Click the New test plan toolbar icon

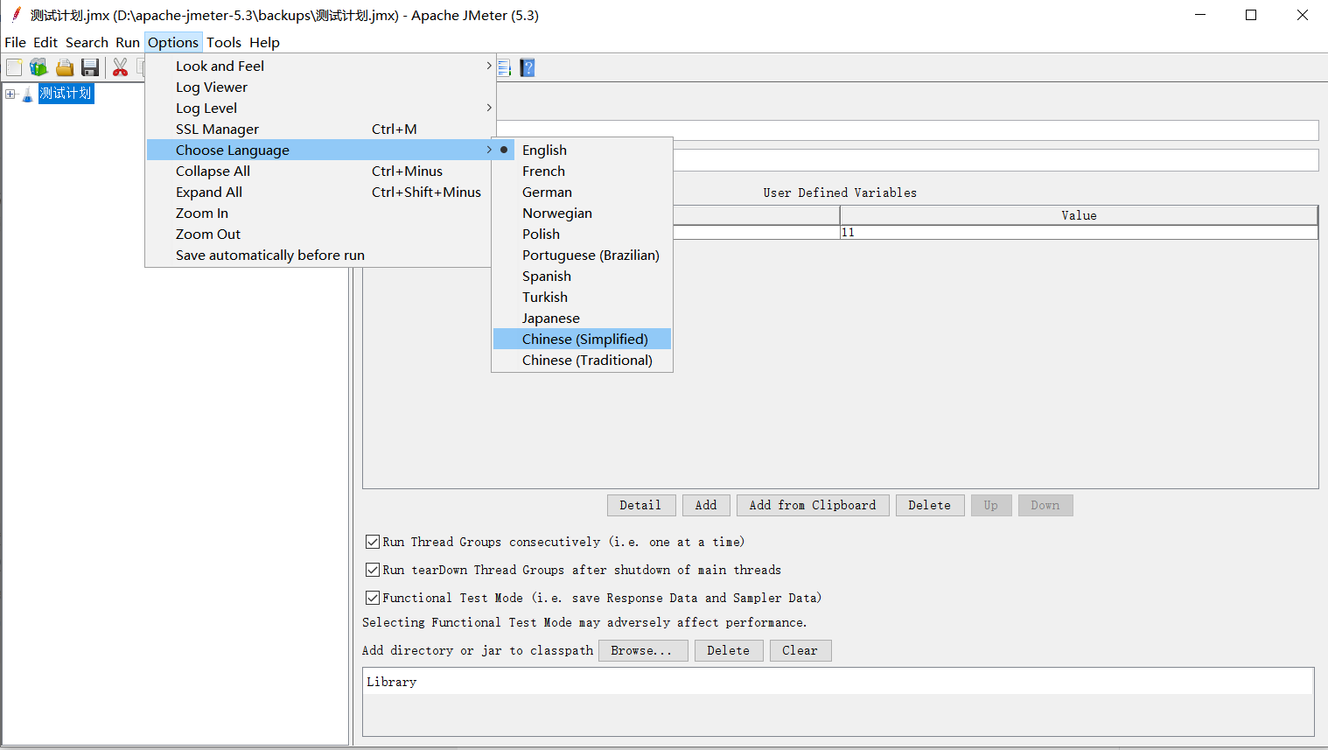pyautogui.click(x=14, y=67)
